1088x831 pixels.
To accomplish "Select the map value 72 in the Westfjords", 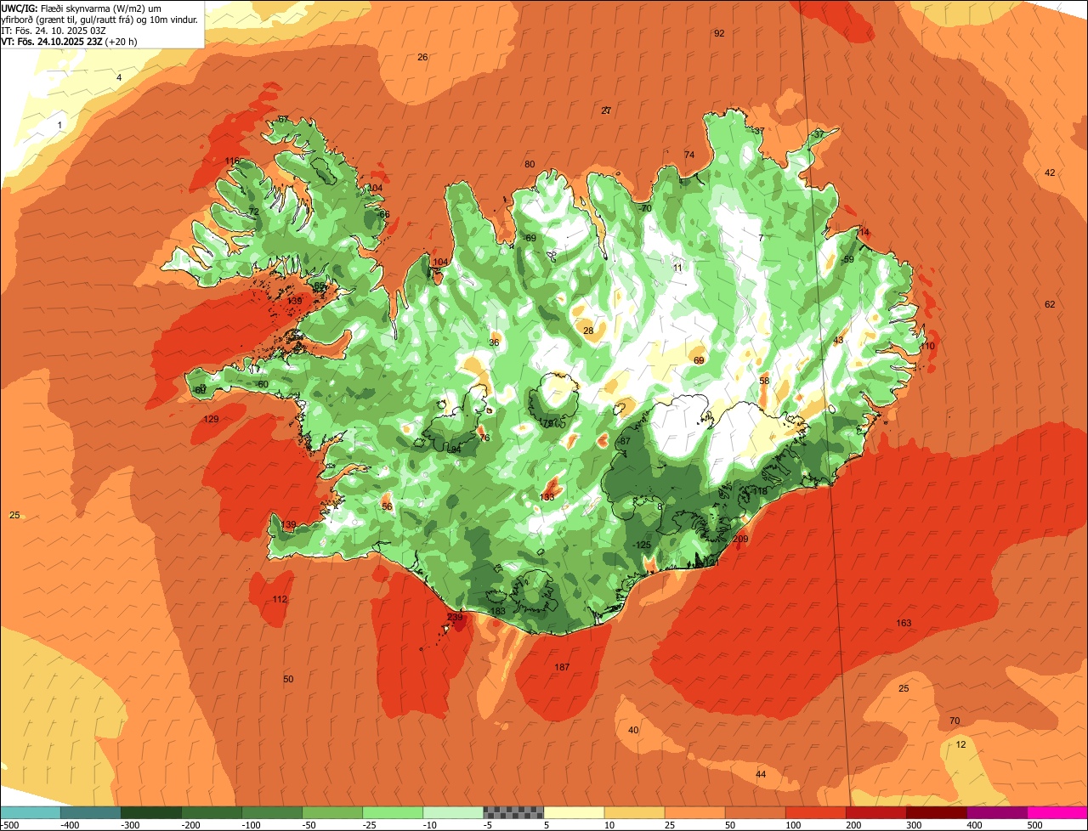I will tap(253, 212).
